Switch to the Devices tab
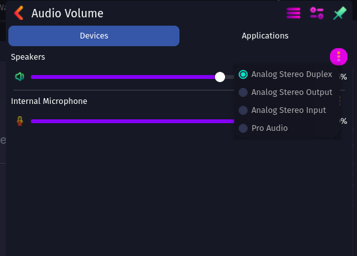 coord(94,36)
